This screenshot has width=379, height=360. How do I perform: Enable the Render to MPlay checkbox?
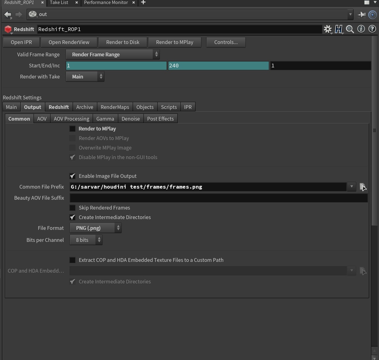click(x=72, y=129)
